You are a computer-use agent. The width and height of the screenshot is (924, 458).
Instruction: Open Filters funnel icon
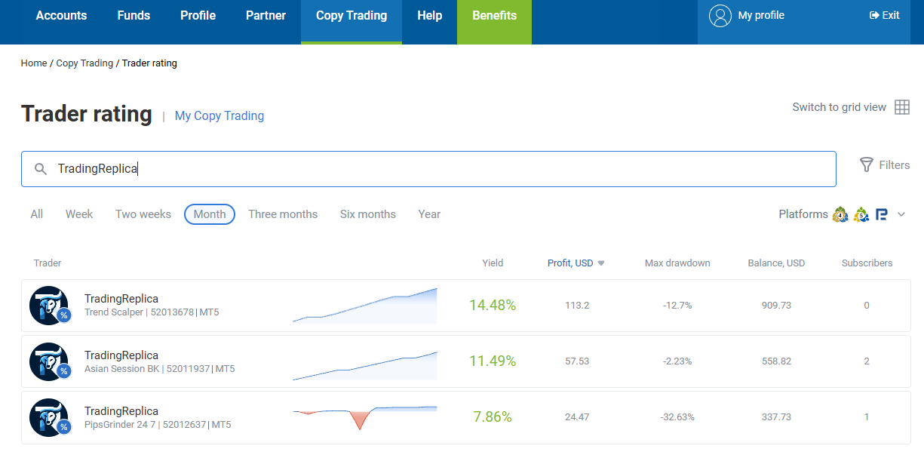(x=867, y=164)
